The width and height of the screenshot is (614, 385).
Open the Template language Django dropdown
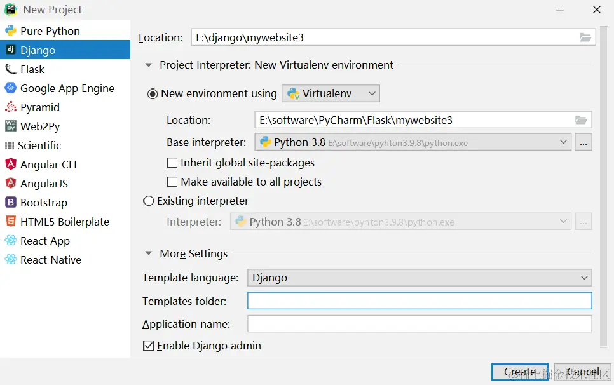pos(420,278)
